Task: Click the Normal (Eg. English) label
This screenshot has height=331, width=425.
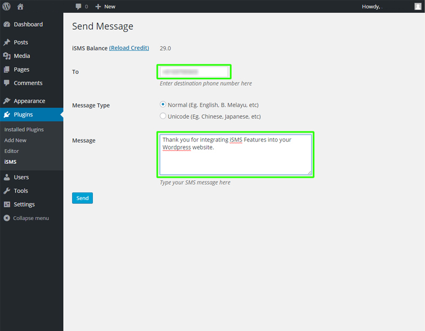Action: [x=213, y=105]
